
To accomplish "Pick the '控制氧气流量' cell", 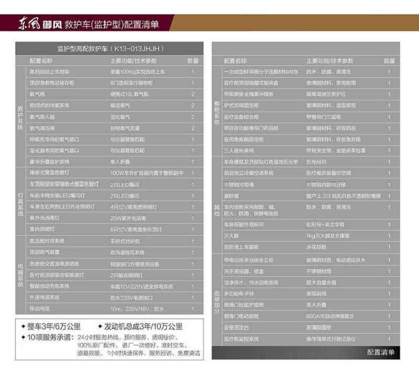I will point(125,128).
